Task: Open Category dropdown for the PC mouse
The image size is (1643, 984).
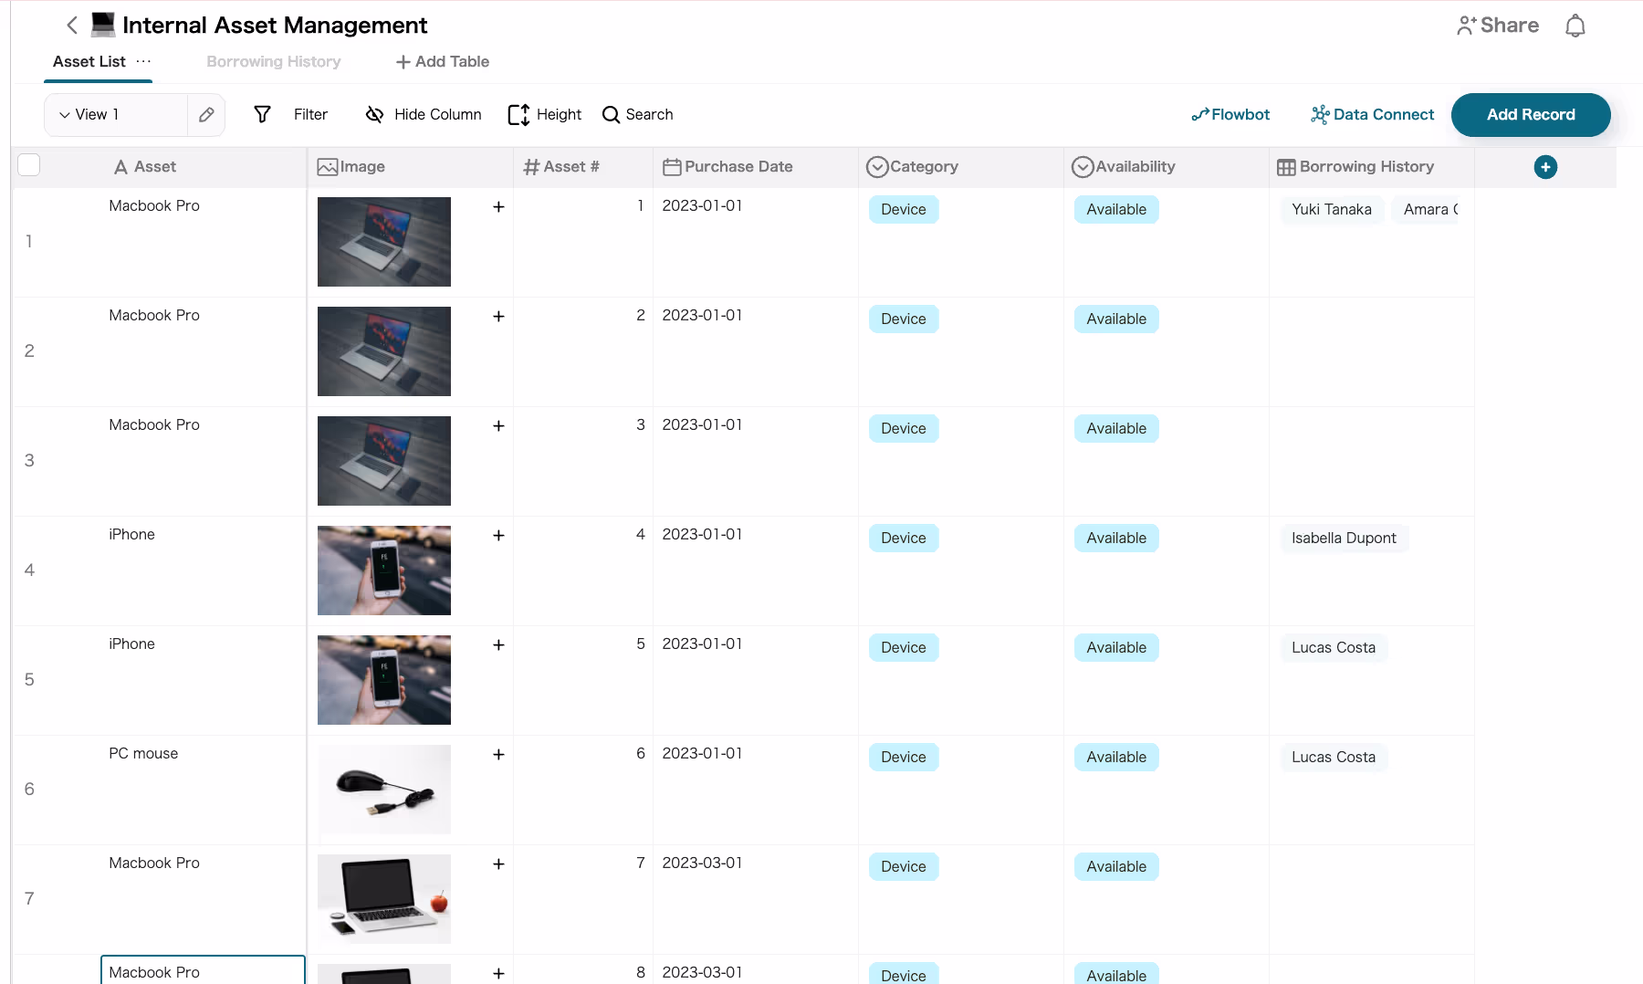Action: click(904, 757)
